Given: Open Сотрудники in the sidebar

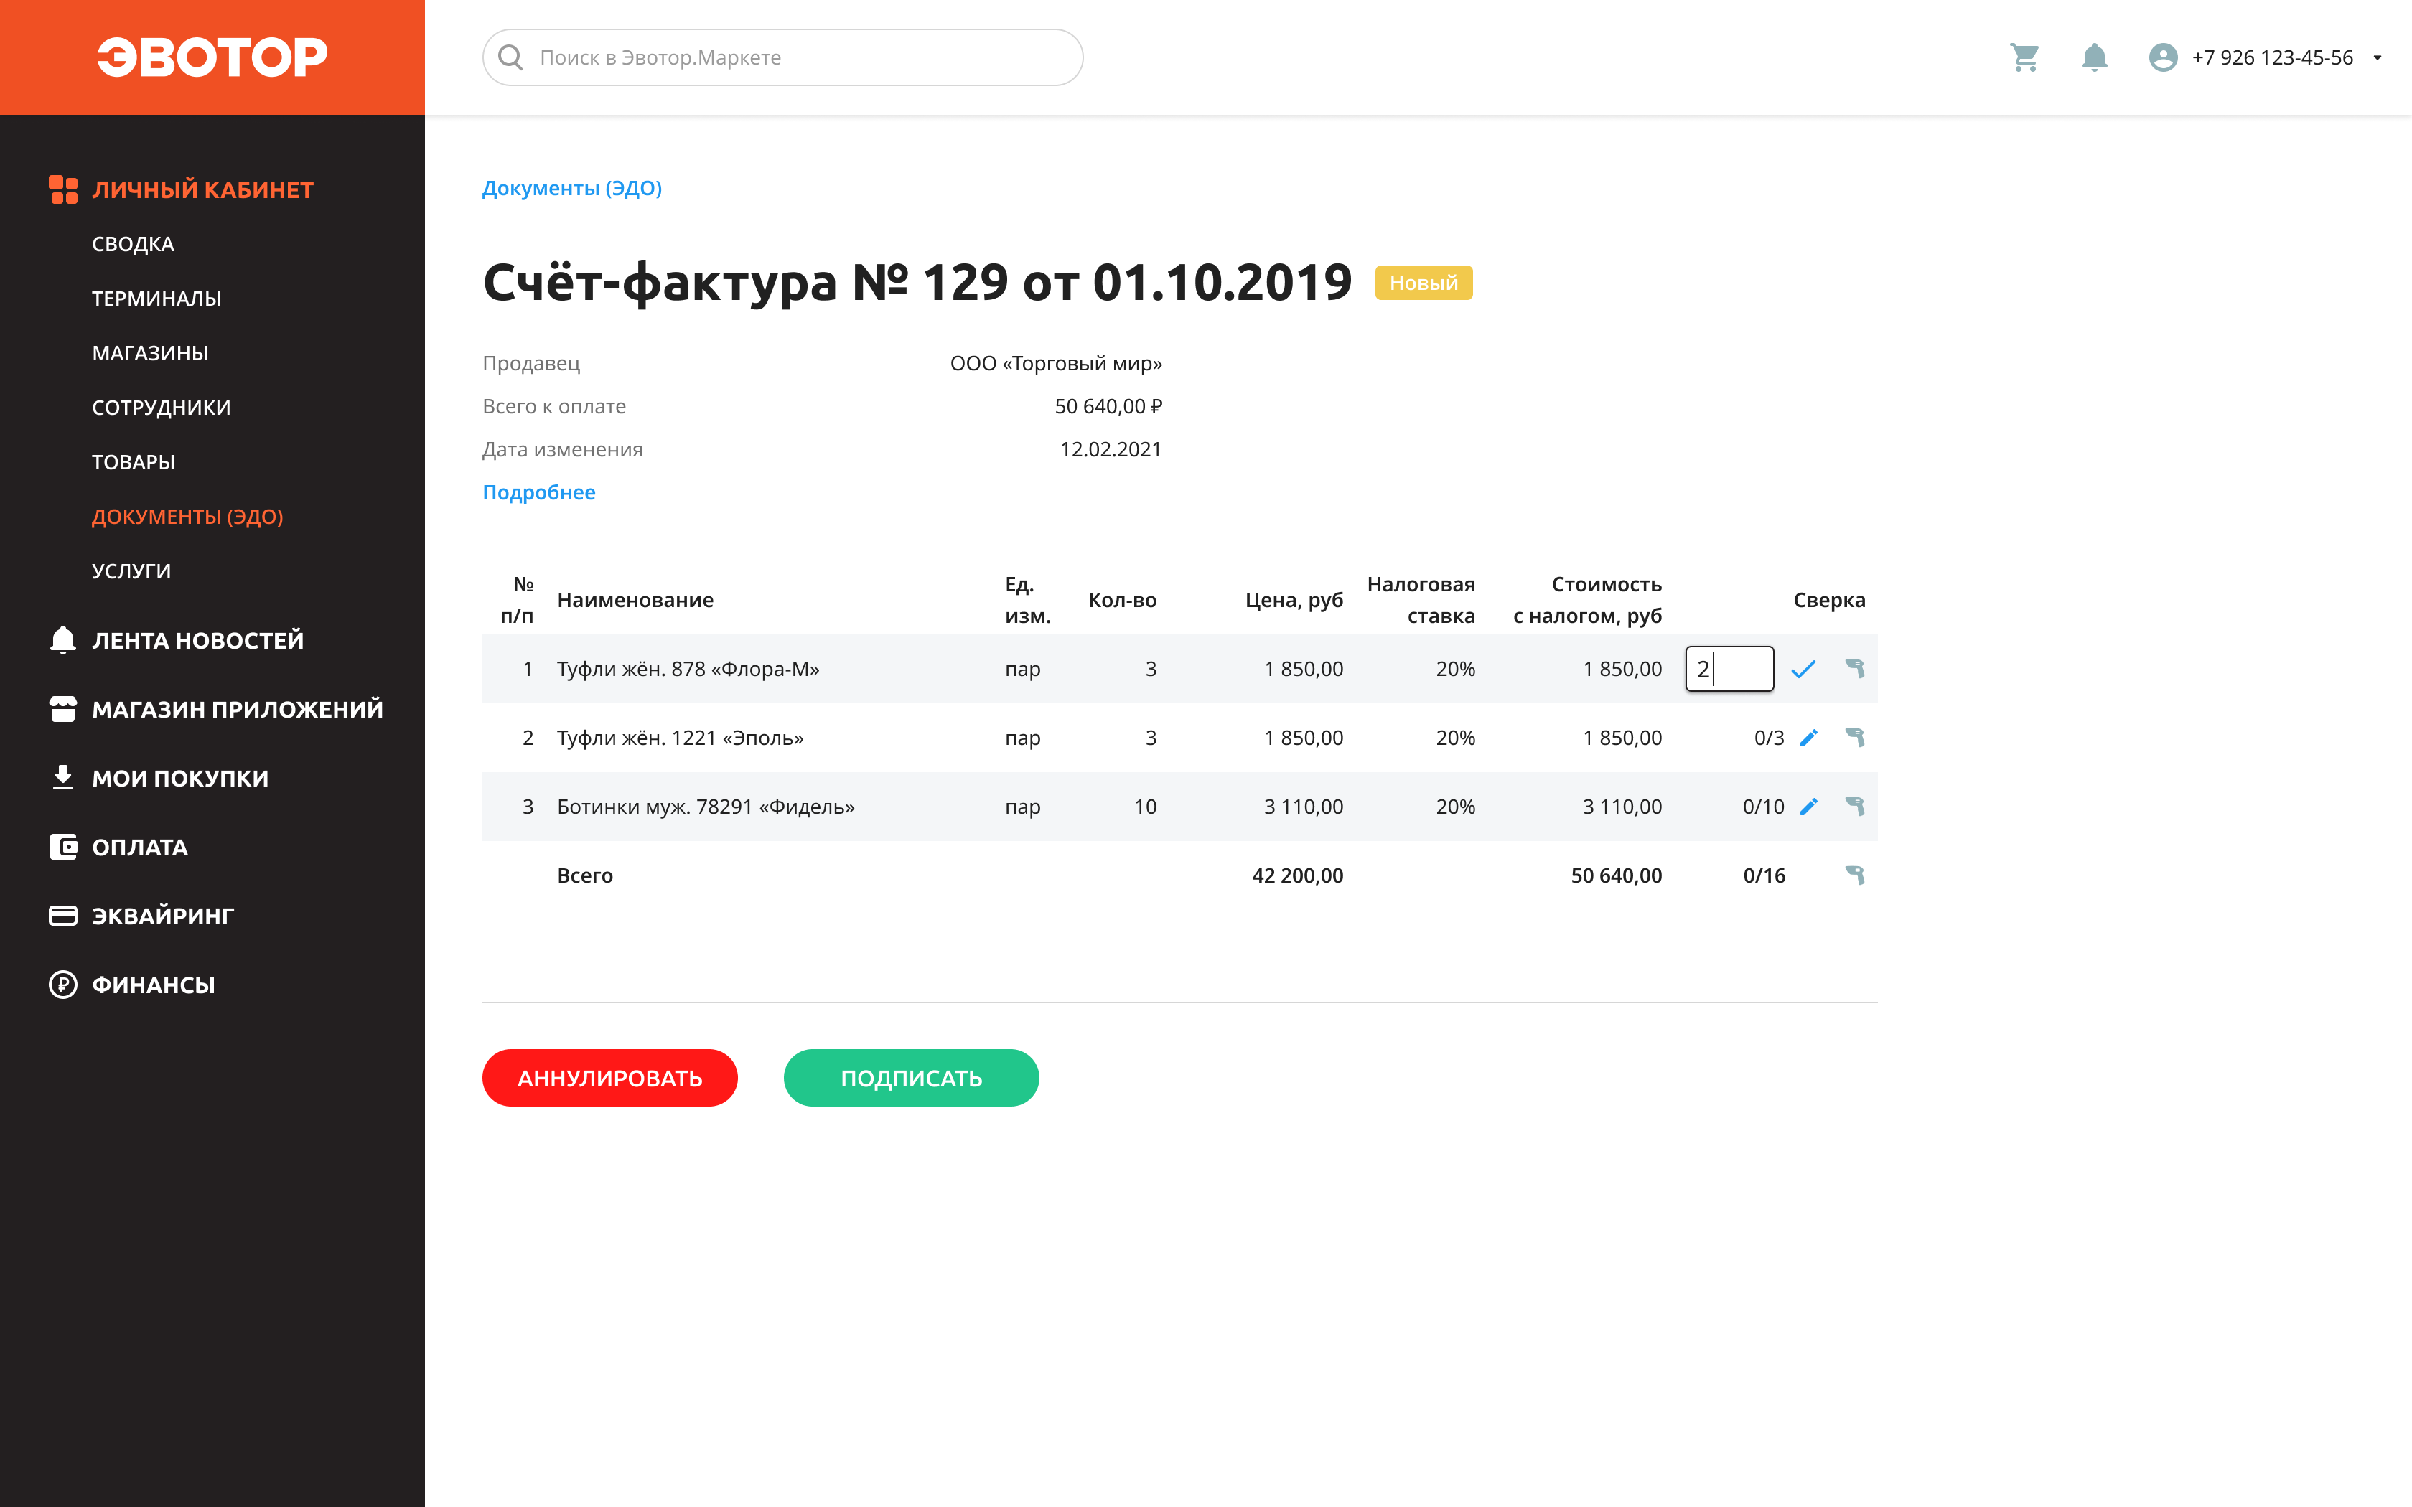Looking at the screenshot, I should (161, 408).
